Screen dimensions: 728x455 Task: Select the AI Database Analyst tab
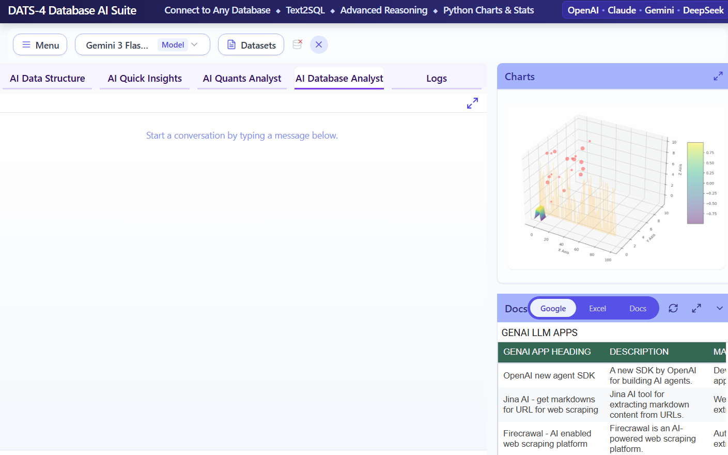tap(339, 79)
